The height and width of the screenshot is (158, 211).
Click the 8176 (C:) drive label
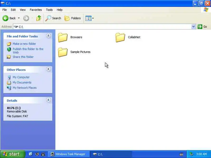pos(14,108)
